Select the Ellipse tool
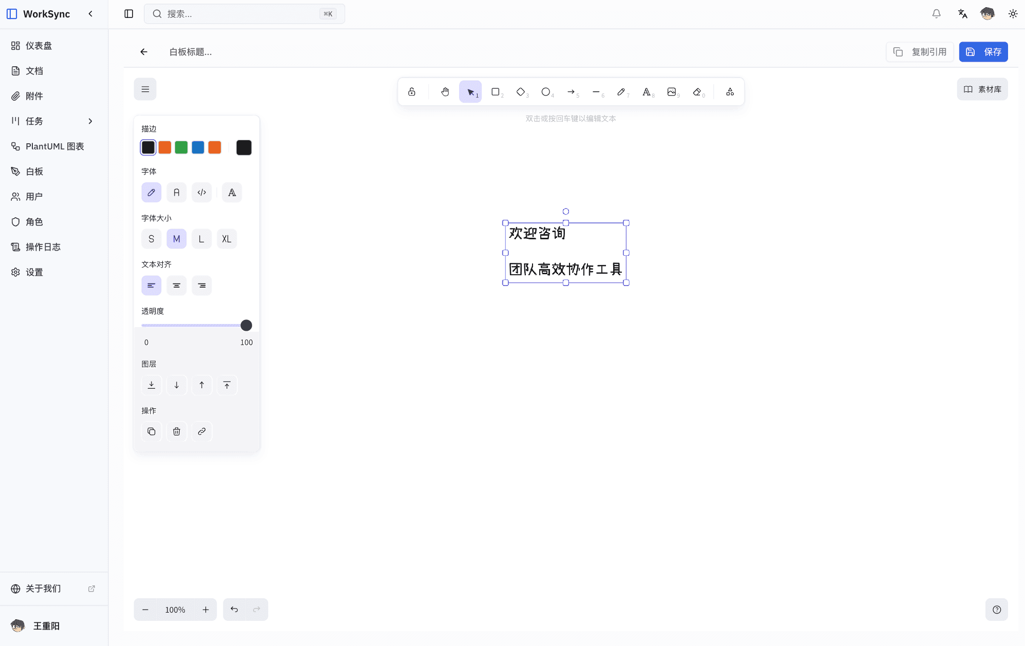The image size is (1025, 646). (546, 91)
